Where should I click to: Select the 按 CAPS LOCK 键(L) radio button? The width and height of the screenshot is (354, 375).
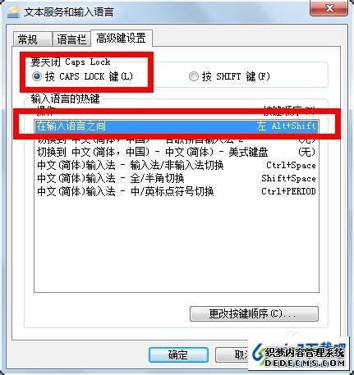[x=37, y=76]
